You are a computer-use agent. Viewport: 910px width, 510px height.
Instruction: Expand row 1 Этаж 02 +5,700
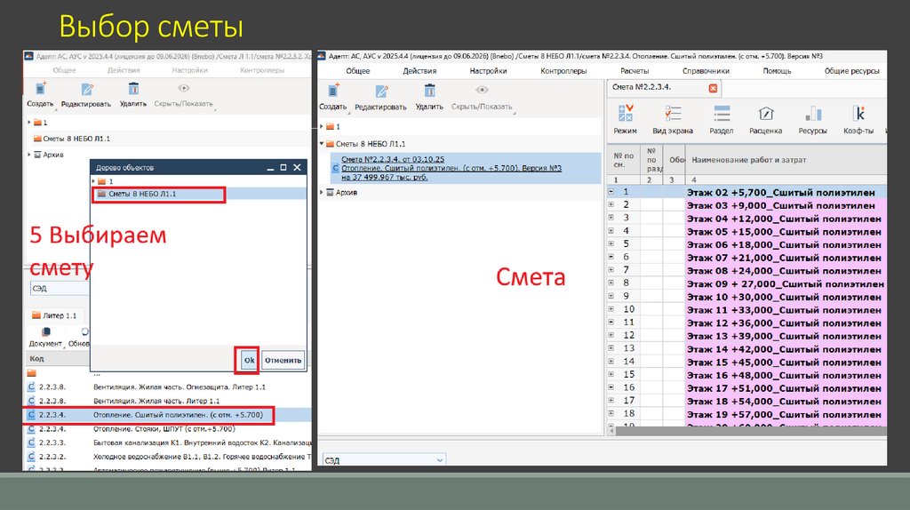pyautogui.click(x=611, y=191)
